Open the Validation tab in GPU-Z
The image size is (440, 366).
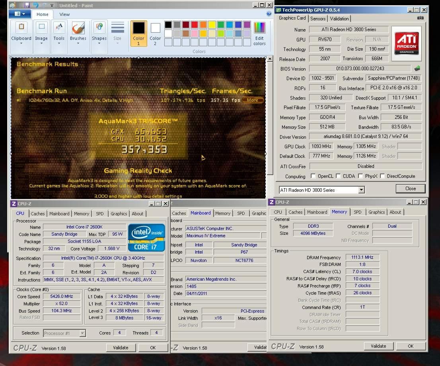tap(339, 19)
